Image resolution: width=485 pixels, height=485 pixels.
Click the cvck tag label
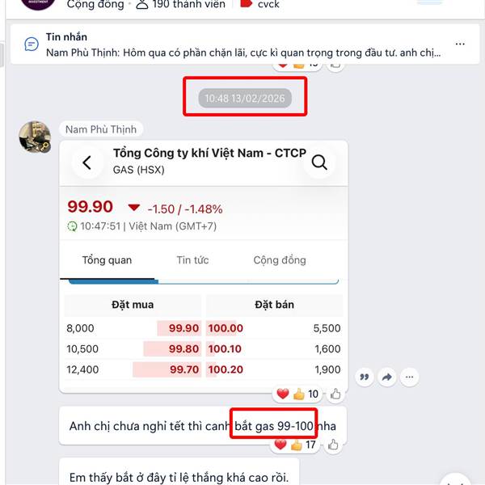pyautogui.click(x=268, y=4)
